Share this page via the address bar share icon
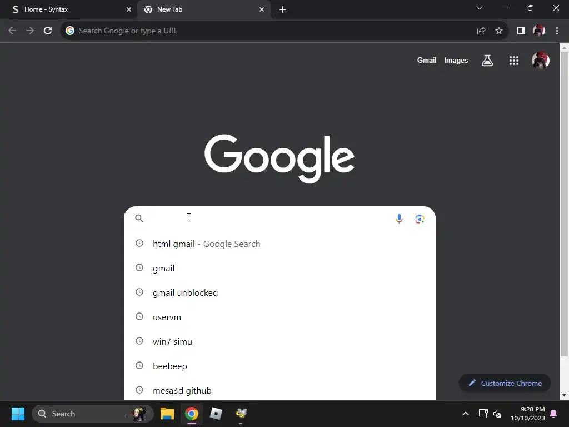Viewport: 569px width, 427px height. [481, 31]
